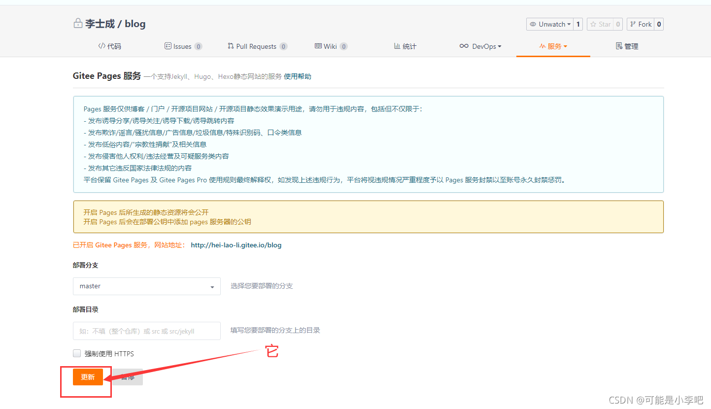The image size is (711, 409).
Task: Click the '发布诱导分享' rule line
Action: point(159,121)
